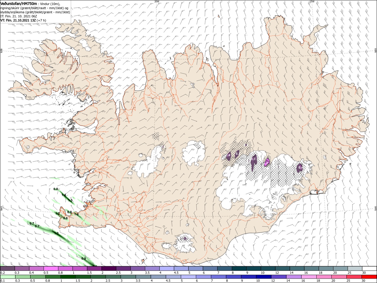Image resolution: width=377 pixels, height=283 pixels.
Task: Click the purple snowfall patch on eastern Vatnajökull
Action: 300,167
